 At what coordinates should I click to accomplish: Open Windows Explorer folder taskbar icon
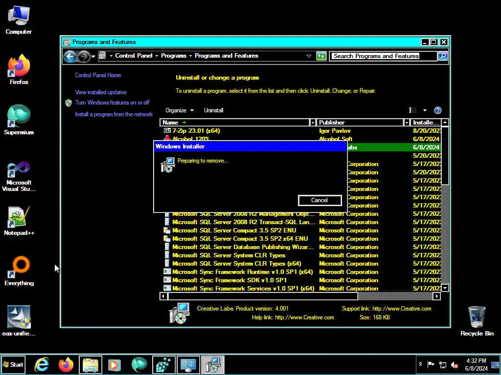pos(91,364)
